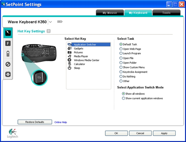Screen dimensions: 186x142
Task: Select Application Switcher text in hot key list
Action: tap(85, 45)
